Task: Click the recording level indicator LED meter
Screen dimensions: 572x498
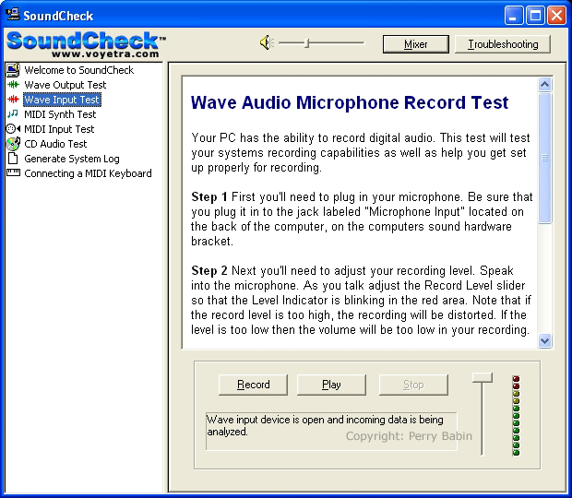Action: 516,416
